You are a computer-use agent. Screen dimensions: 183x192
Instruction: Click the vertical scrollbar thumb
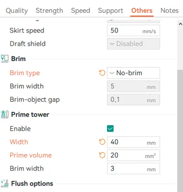click(180, 131)
